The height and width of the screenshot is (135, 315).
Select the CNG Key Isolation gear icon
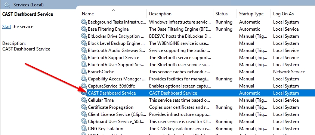click(84, 129)
